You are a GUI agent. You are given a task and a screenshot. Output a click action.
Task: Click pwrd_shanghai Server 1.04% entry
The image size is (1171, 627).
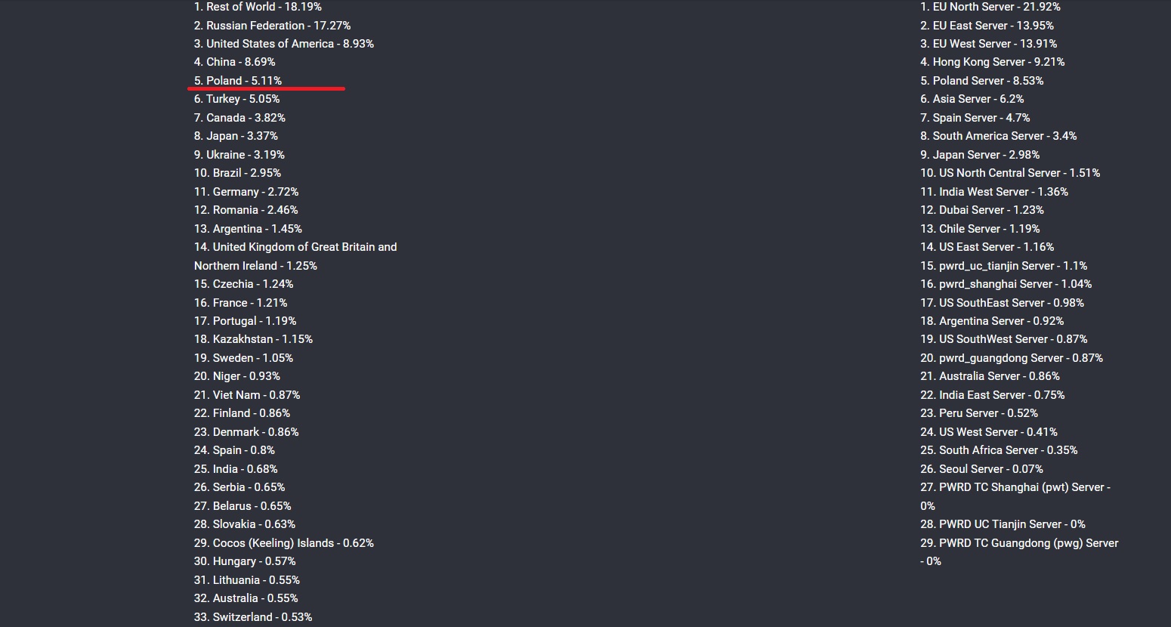(1006, 284)
